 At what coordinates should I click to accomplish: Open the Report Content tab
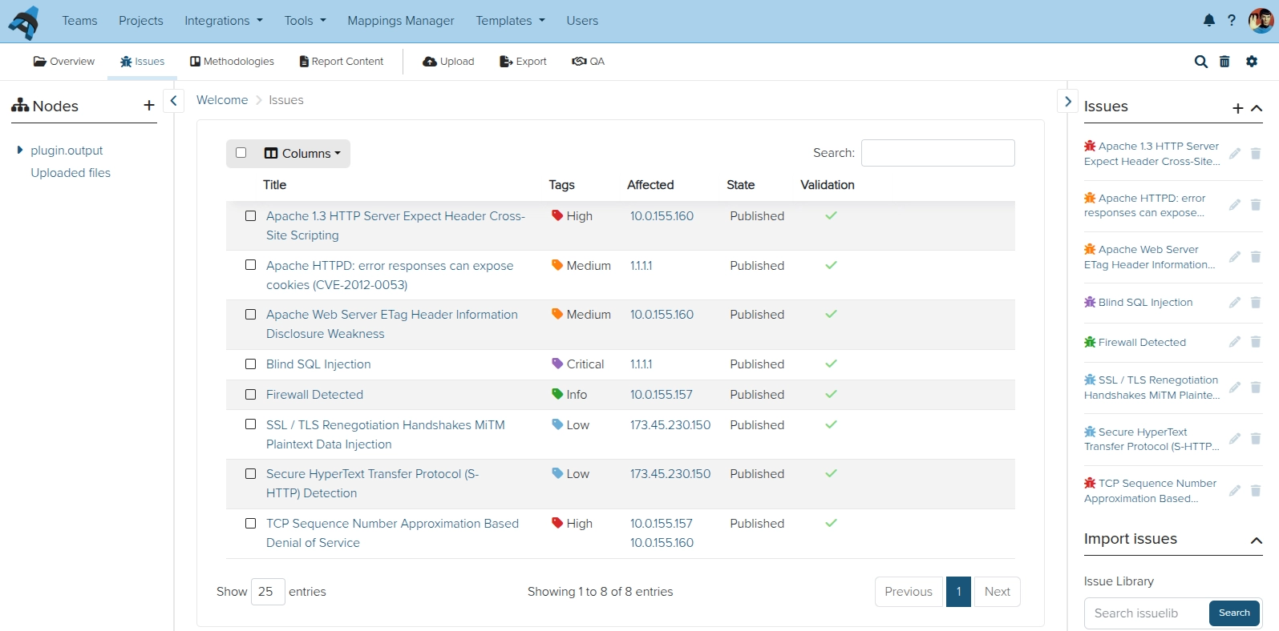point(342,62)
